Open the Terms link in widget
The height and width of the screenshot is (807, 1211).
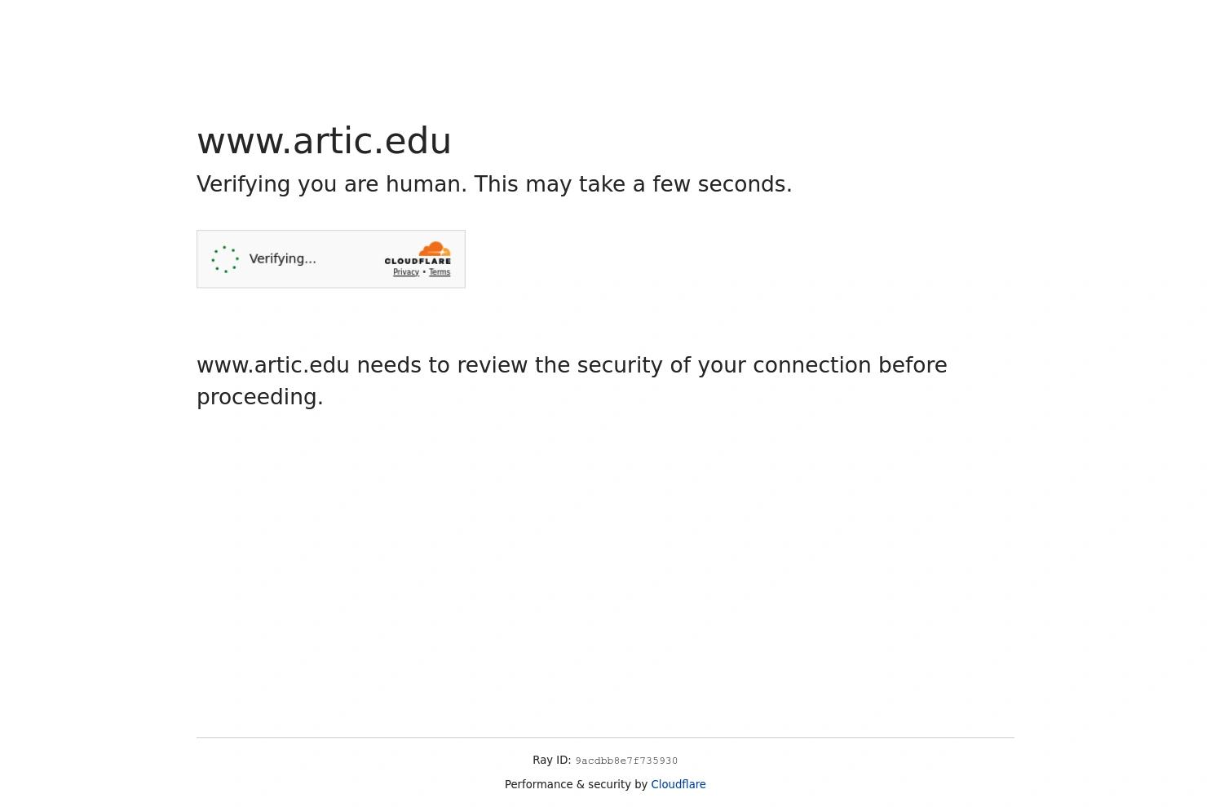pos(440,272)
